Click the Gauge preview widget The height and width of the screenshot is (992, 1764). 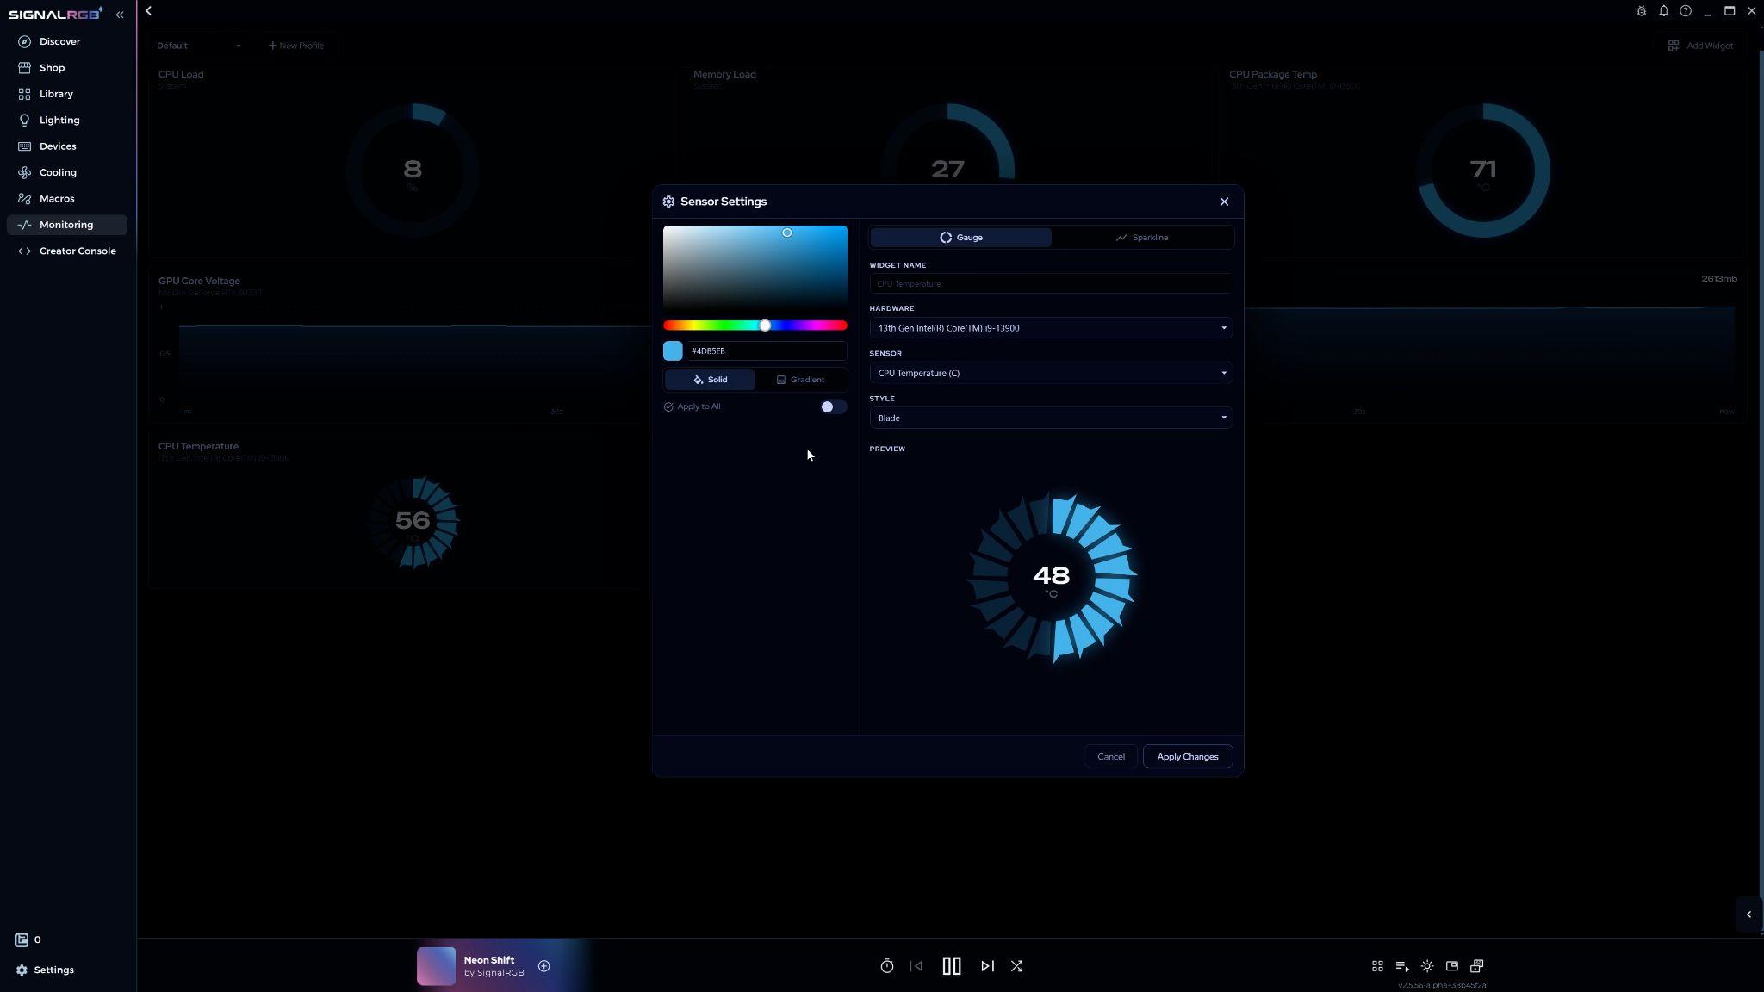click(1051, 577)
